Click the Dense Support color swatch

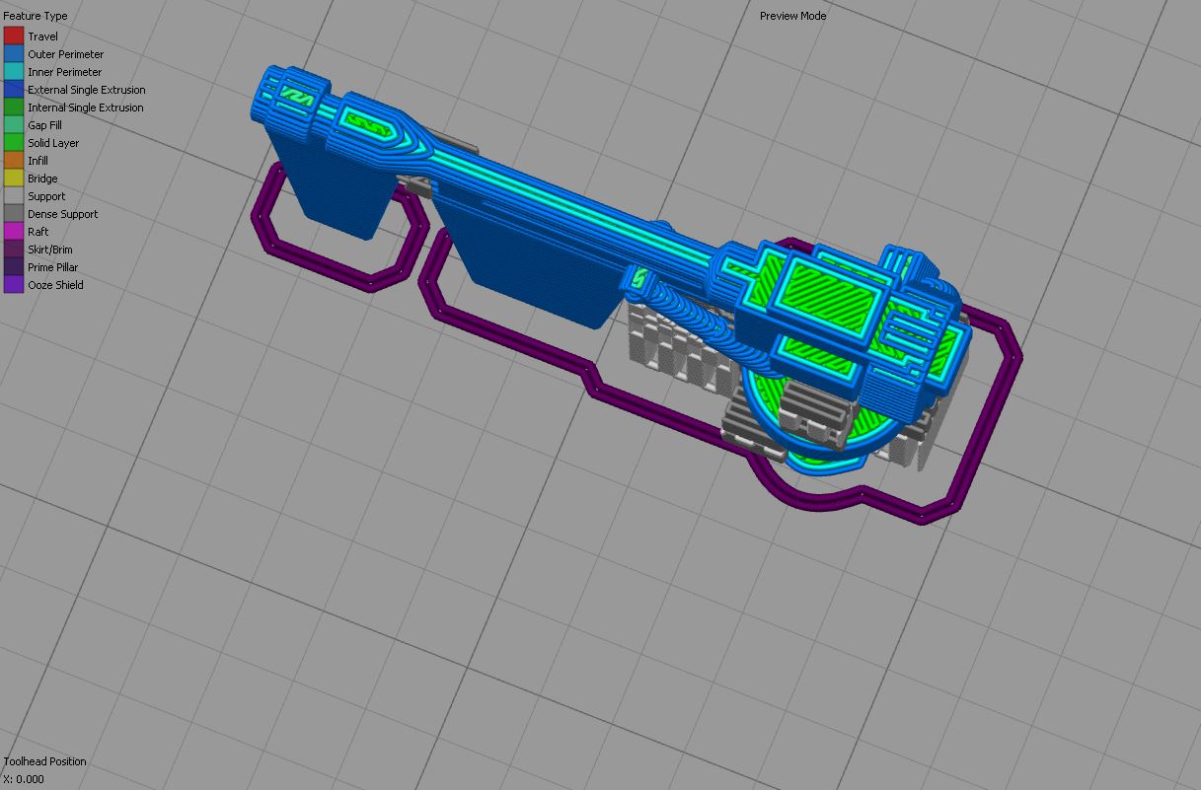click(x=13, y=214)
